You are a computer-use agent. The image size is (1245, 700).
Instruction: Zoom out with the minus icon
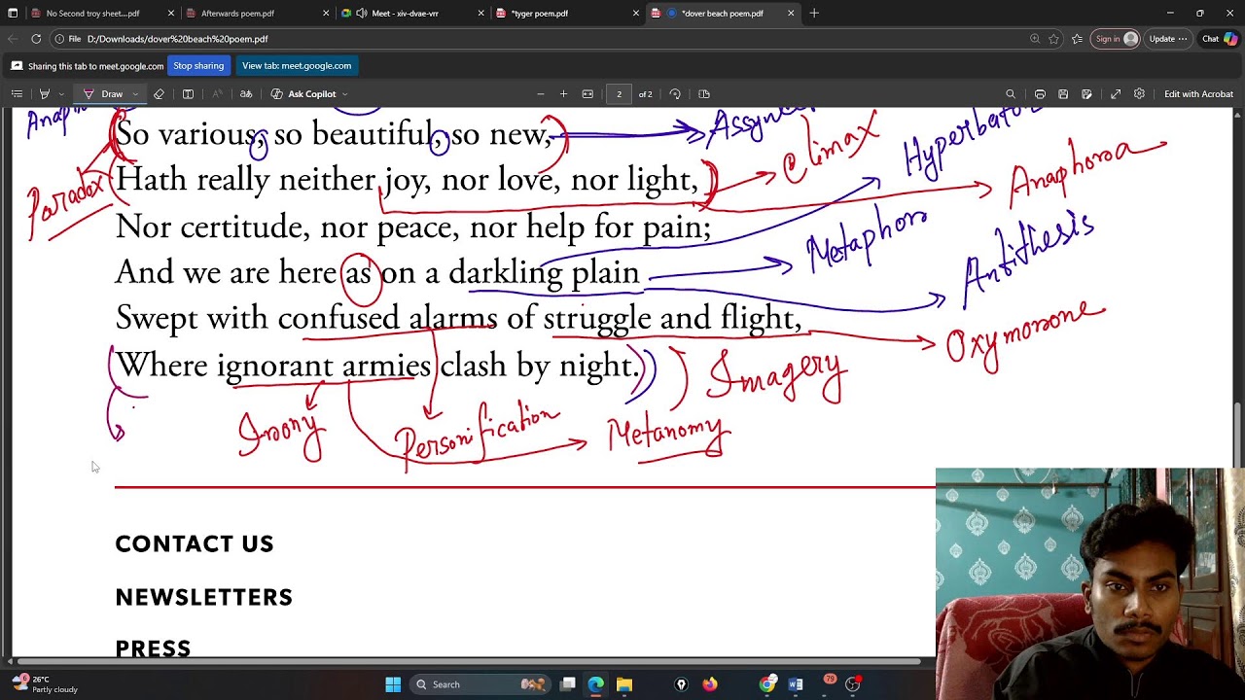click(541, 94)
